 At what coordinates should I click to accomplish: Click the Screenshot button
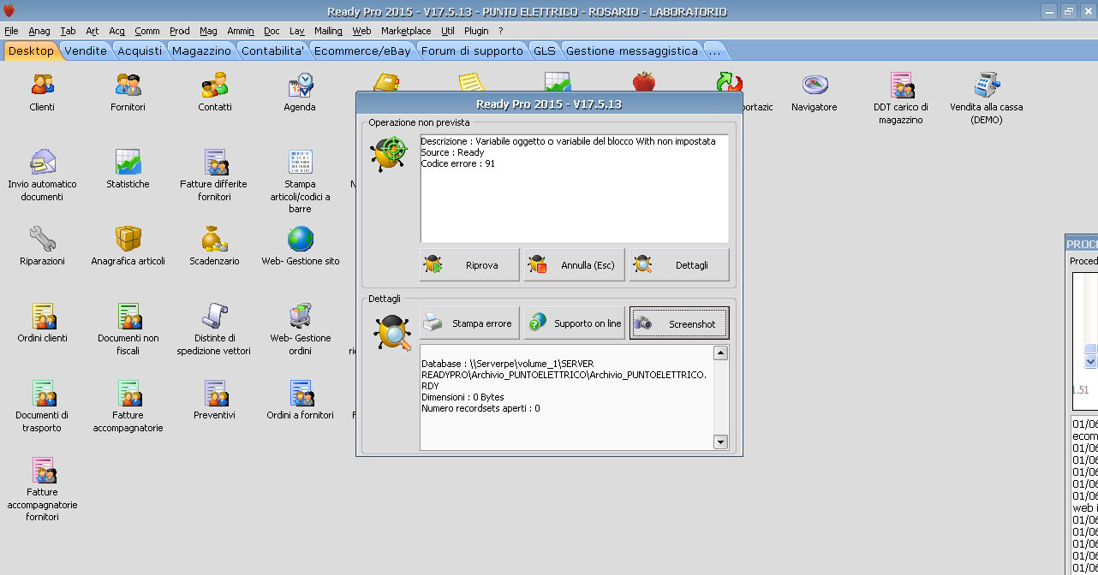click(679, 323)
